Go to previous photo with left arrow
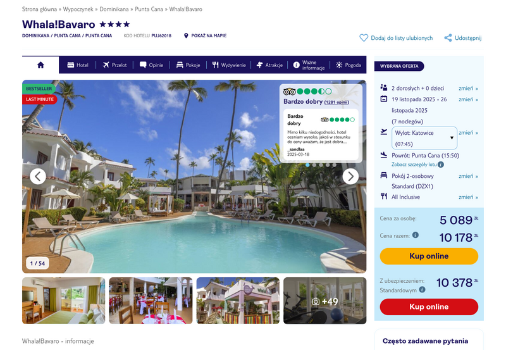Screen dimensions: 506x350 38,177
